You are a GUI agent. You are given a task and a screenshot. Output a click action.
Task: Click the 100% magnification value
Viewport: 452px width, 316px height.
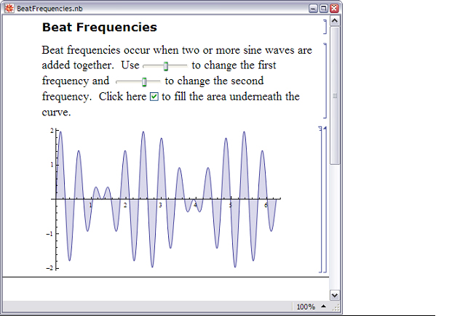click(x=306, y=307)
